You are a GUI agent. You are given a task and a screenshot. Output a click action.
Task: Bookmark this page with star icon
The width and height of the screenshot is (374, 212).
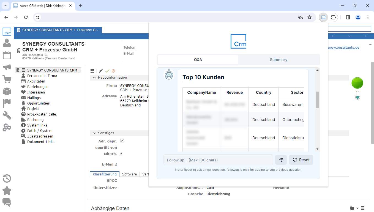310,17
